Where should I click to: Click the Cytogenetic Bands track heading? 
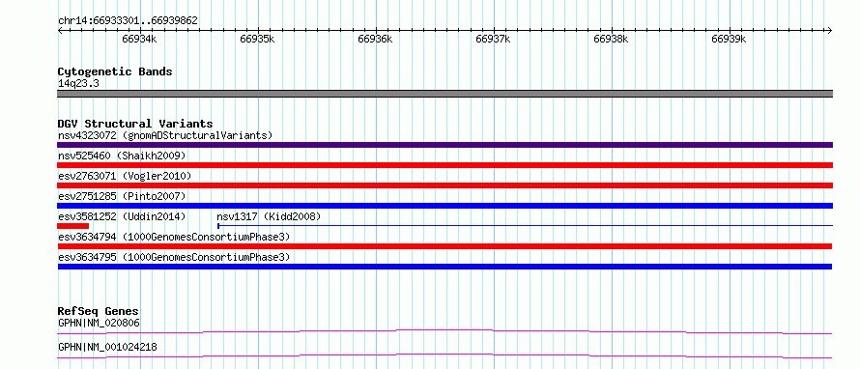(115, 71)
